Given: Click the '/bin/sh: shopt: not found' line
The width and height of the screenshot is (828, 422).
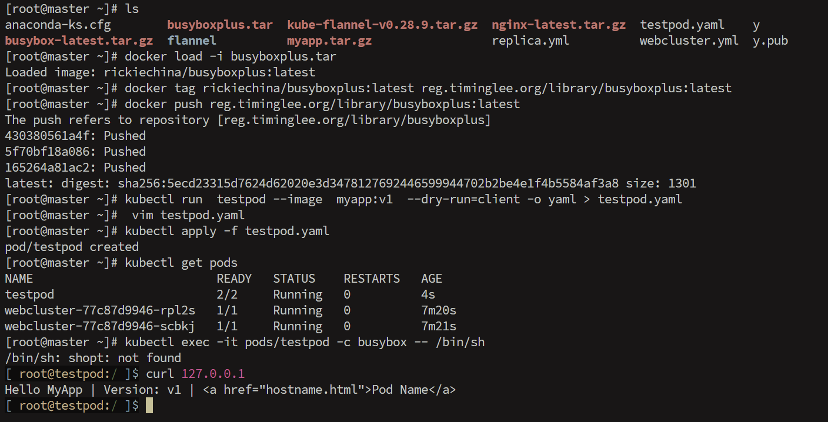Looking at the screenshot, I should pos(93,358).
